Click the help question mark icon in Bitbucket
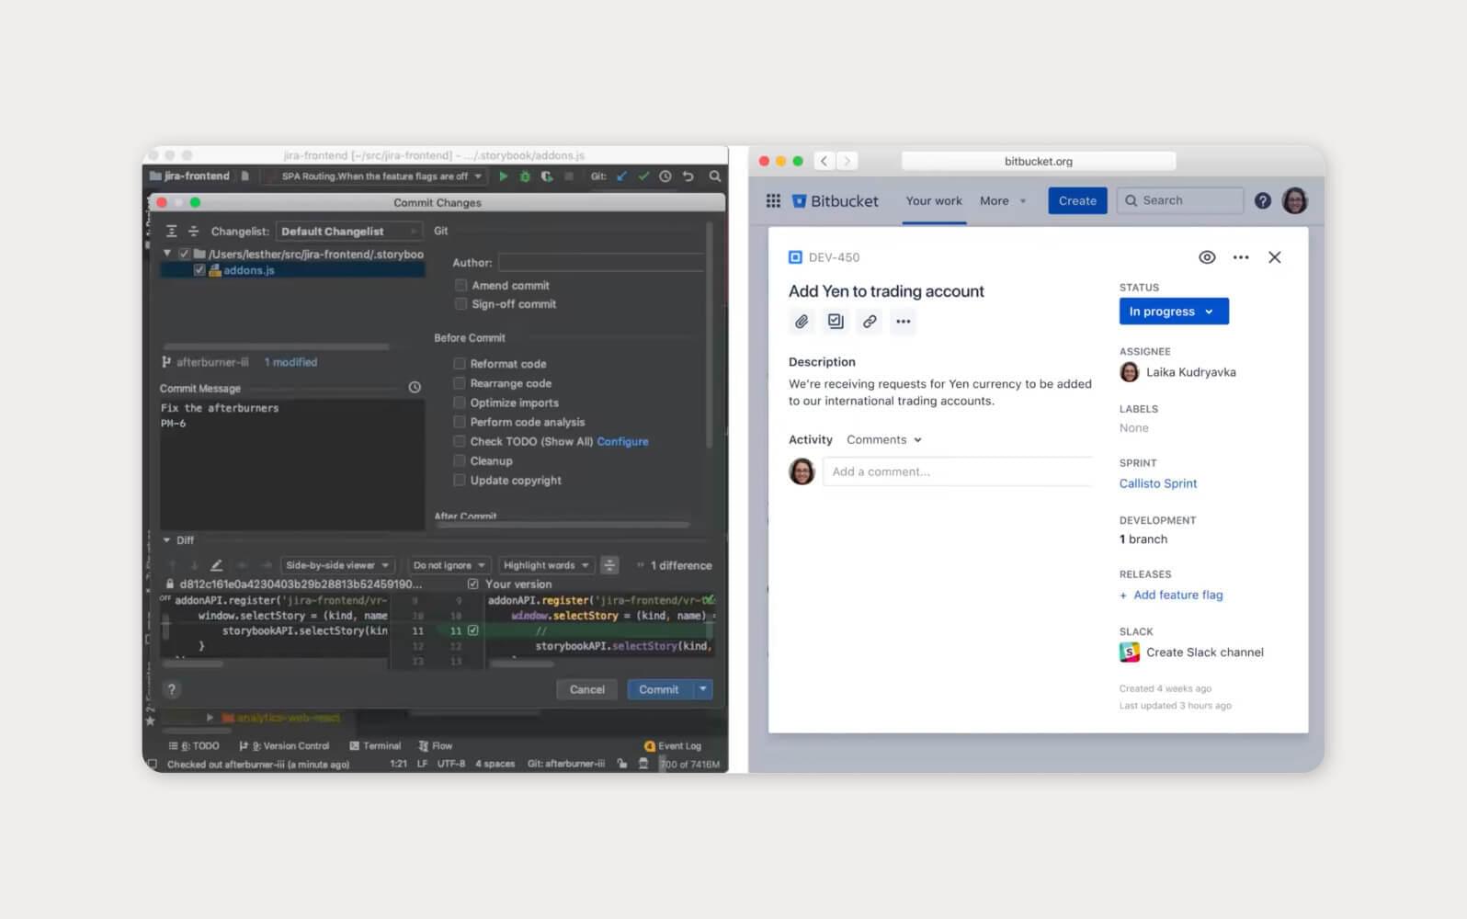This screenshot has width=1467, height=919. coord(1262,201)
